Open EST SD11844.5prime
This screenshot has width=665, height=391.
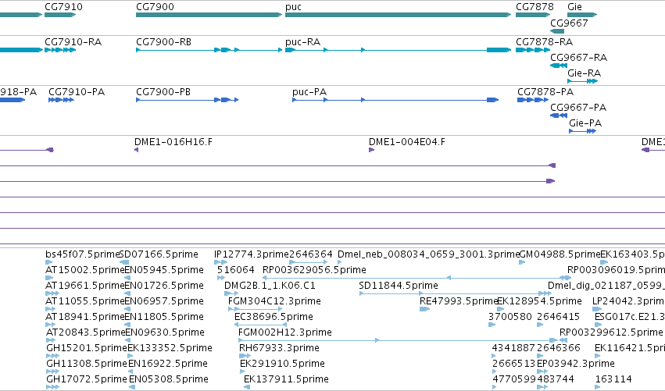click(x=399, y=286)
